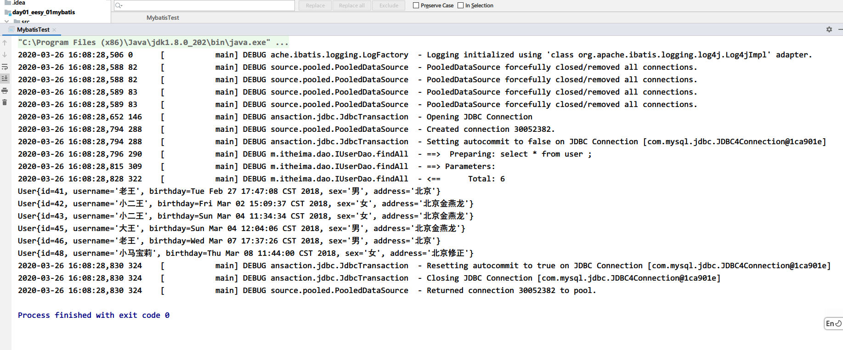This screenshot has height=350, width=843.
Task: Focus the replace text input field
Action: tap(204, 6)
